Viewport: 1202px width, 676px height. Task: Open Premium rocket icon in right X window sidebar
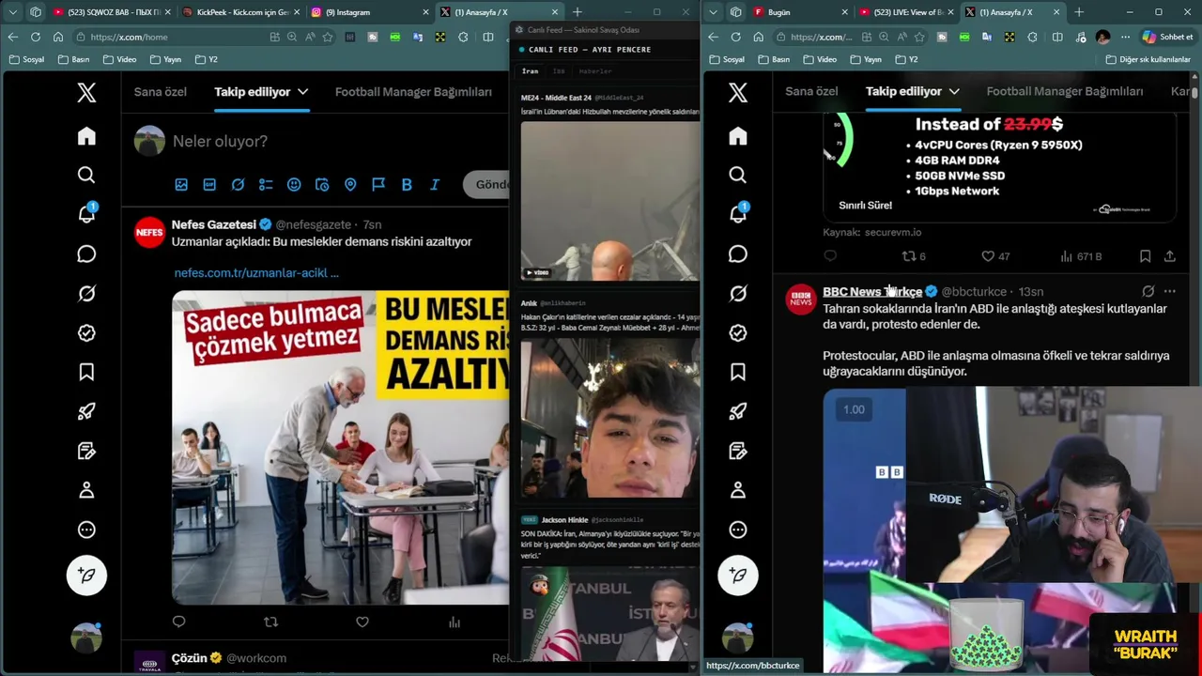point(738,411)
